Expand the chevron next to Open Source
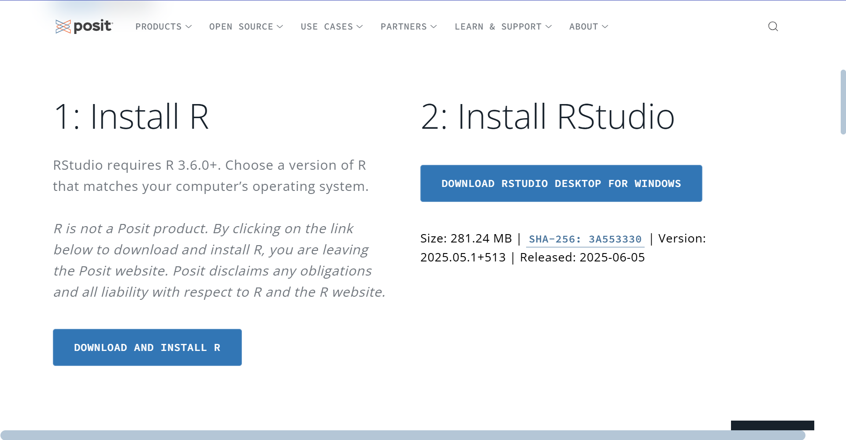 (x=280, y=27)
